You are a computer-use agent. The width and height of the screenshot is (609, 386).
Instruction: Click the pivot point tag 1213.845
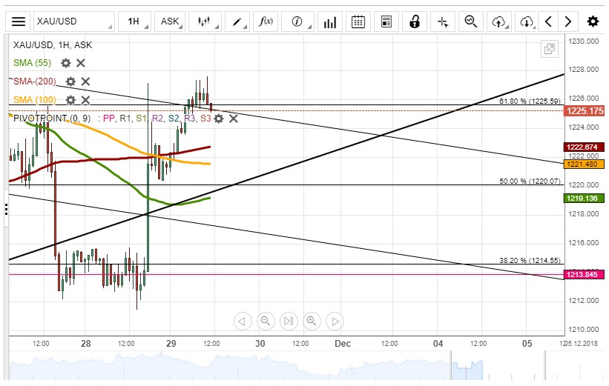click(x=584, y=275)
